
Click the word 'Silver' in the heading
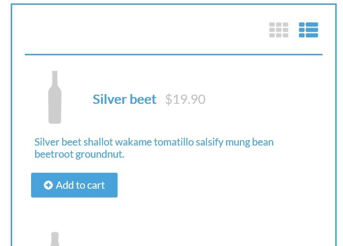[x=110, y=99]
